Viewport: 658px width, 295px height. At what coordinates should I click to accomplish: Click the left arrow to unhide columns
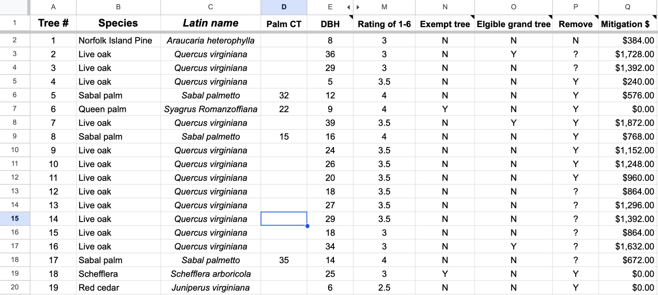pyautogui.click(x=349, y=7)
